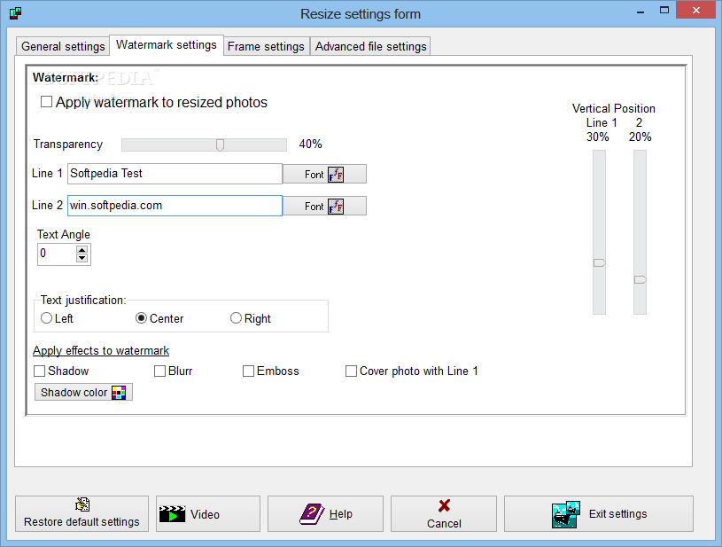
Task: Cancel the settings changes
Action: [x=444, y=513]
